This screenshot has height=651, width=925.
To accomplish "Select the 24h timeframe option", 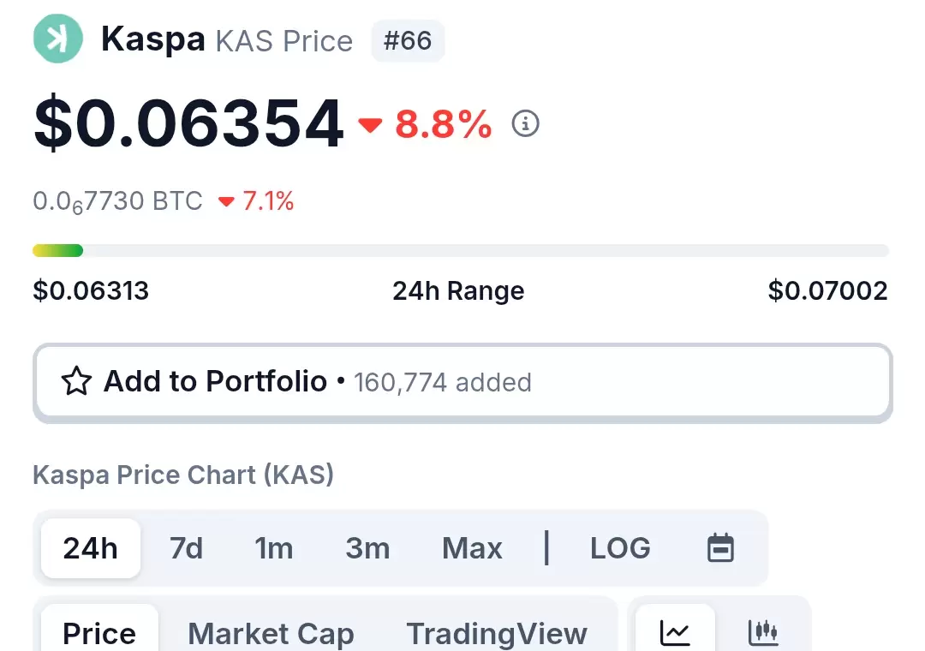I will click(x=91, y=548).
